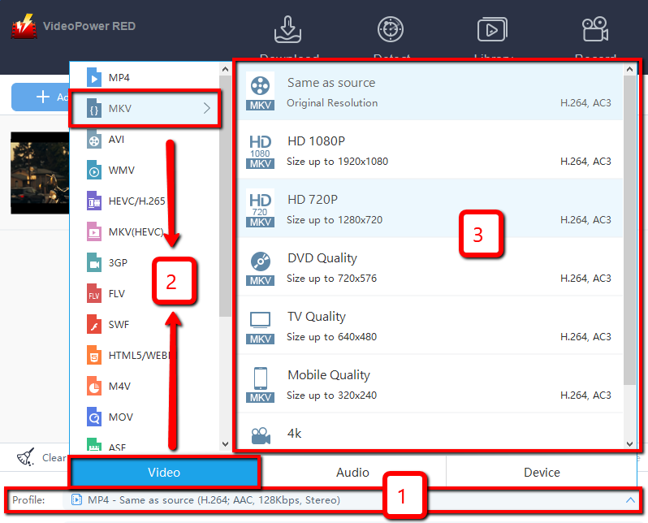Switch to the Device tab
648x523 pixels.
tap(542, 473)
